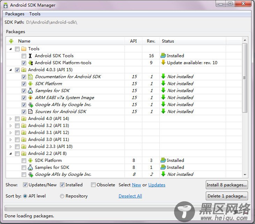Click the scroll up arrow of package list

(245, 40)
